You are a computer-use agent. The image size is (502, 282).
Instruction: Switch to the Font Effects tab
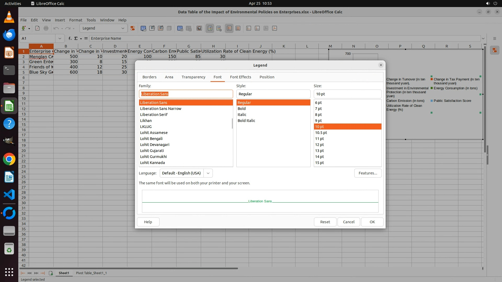[x=240, y=77]
